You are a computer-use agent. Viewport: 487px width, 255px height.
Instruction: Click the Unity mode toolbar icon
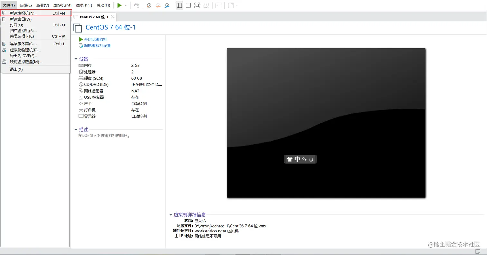[206, 5]
